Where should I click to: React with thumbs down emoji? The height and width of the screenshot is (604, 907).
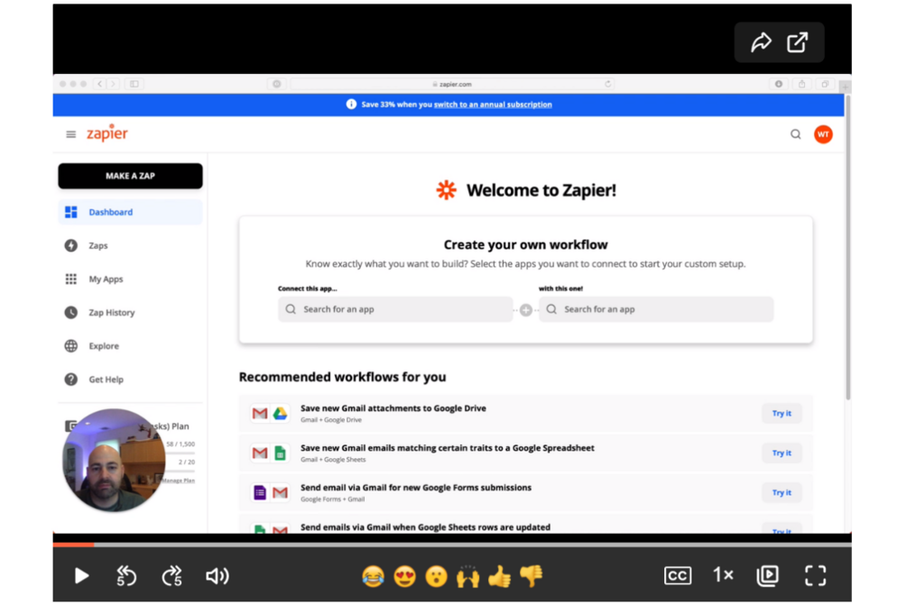tap(531, 576)
